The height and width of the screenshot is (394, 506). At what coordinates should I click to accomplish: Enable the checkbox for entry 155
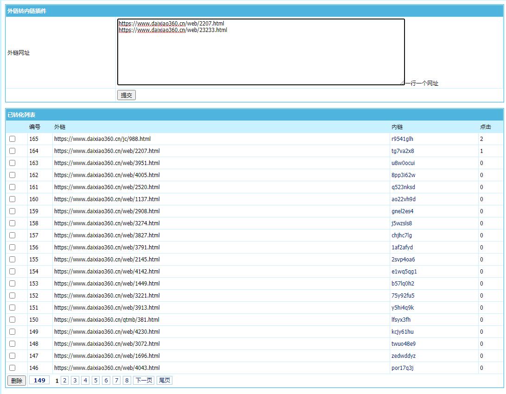13,259
